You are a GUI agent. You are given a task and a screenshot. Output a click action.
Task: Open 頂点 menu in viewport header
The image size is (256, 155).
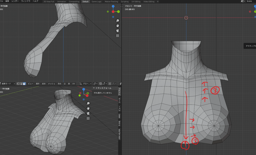click(x=60, y=84)
